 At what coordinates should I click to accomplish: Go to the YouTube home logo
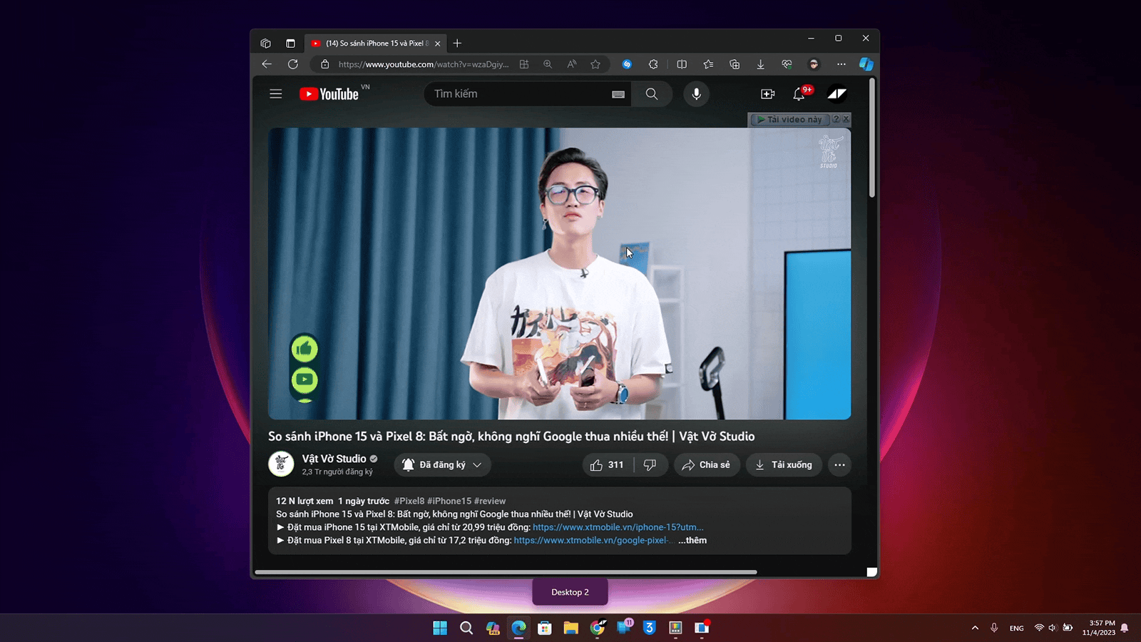pyautogui.click(x=329, y=94)
